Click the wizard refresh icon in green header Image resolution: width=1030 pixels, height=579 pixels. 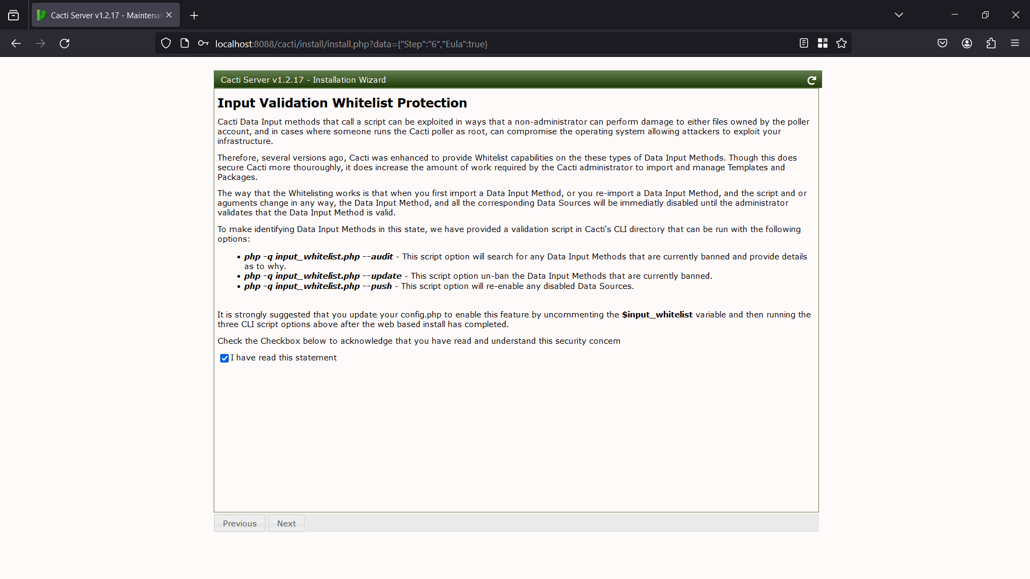811,80
